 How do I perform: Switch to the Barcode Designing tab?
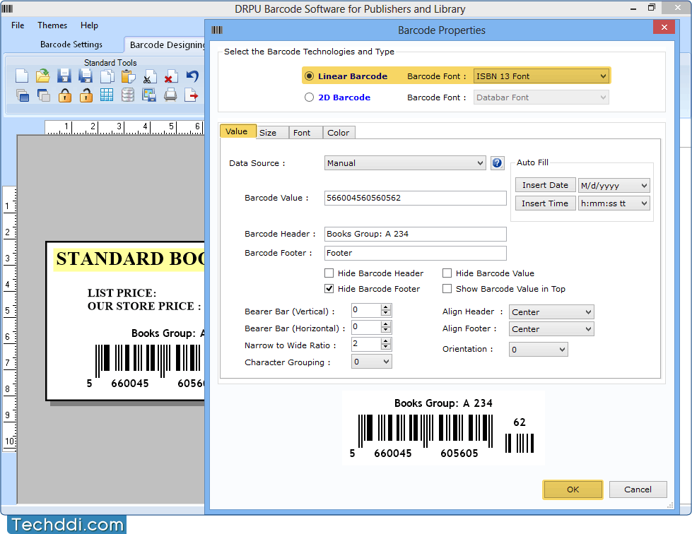click(x=165, y=44)
